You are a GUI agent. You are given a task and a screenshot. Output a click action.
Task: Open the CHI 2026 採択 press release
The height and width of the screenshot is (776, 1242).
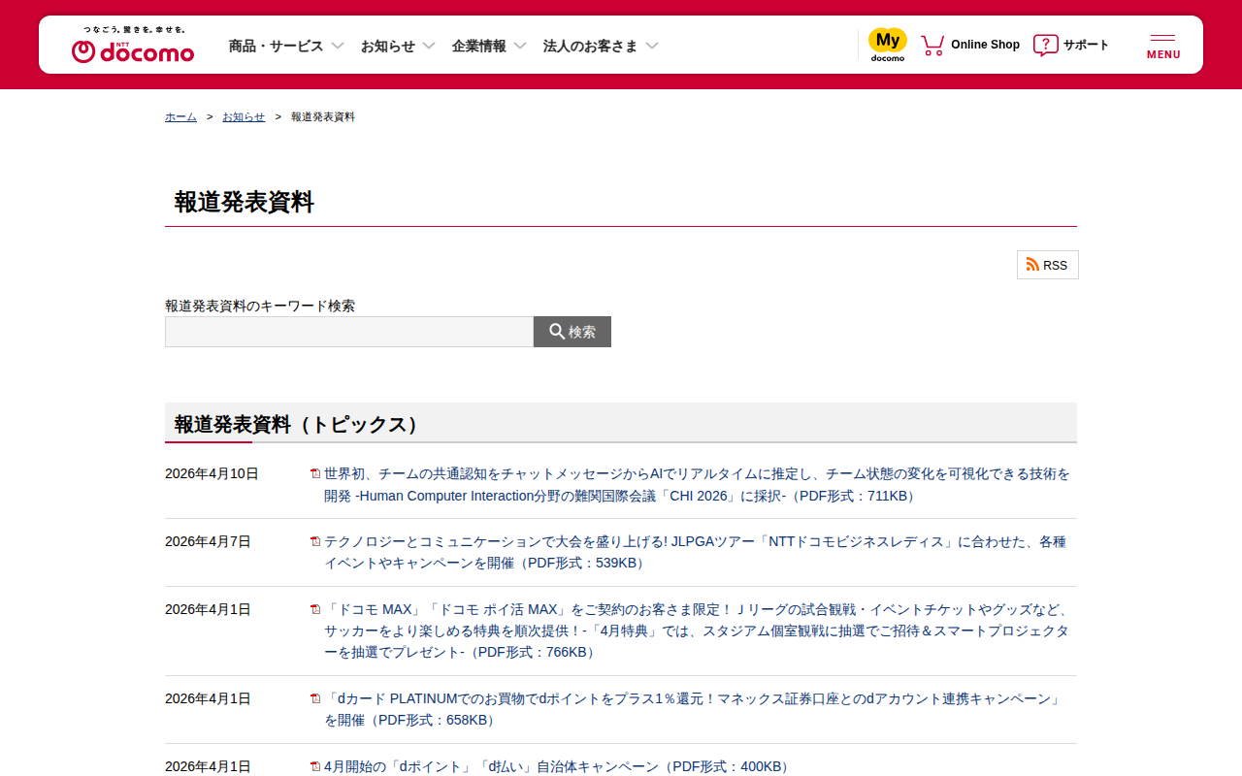tap(697, 485)
